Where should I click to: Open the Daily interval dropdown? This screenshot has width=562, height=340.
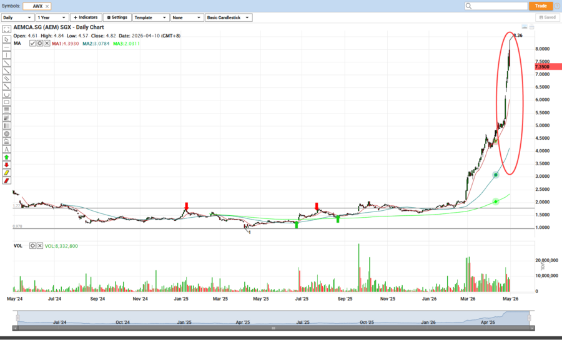coord(17,17)
